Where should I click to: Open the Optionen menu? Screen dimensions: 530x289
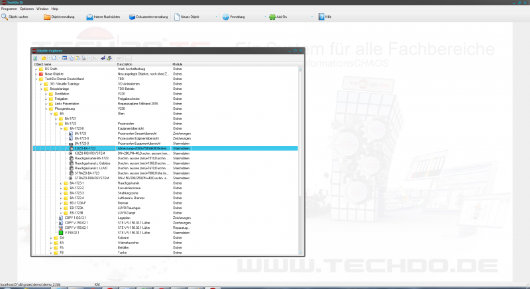pyautogui.click(x=26, y=9)
